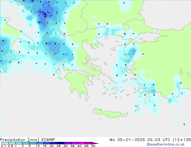Click the 'Precipitation [mm]' title label
Screen dimensions: 191x147
tap(20, 140)
